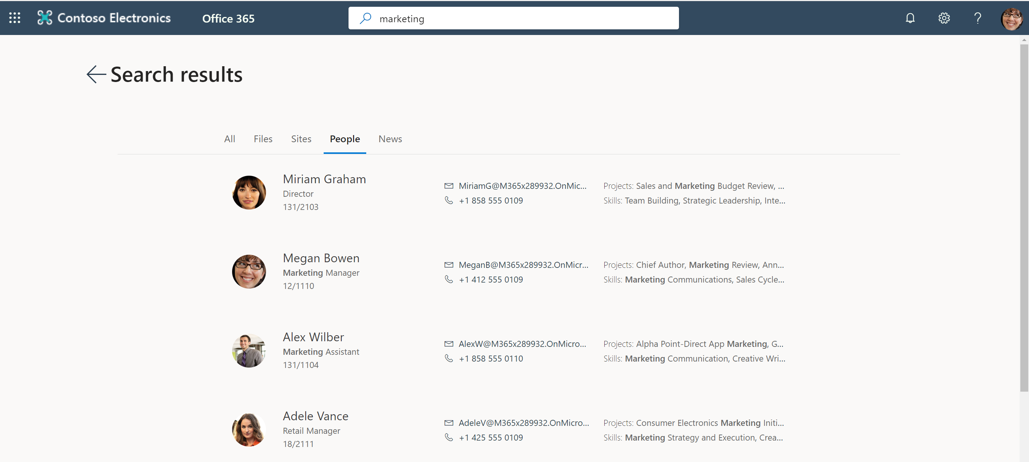Click the mail icon for Alex Wilber
1029x462 pixels.
(x=449, y=344)
